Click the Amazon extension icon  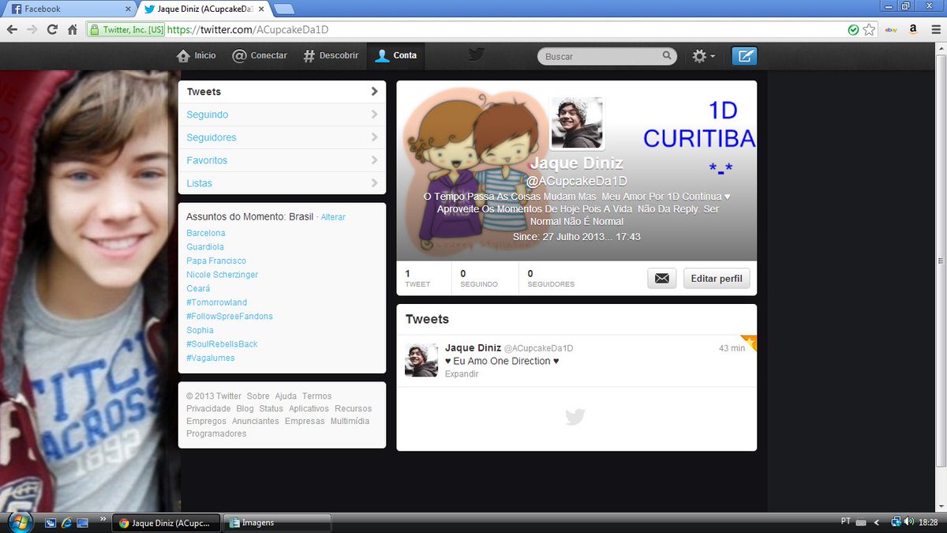pos(912,30)
